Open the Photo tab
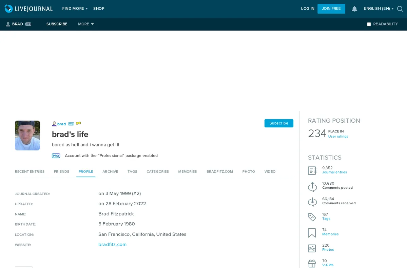Viewport: 407px width, 268px height. (249, 172)
